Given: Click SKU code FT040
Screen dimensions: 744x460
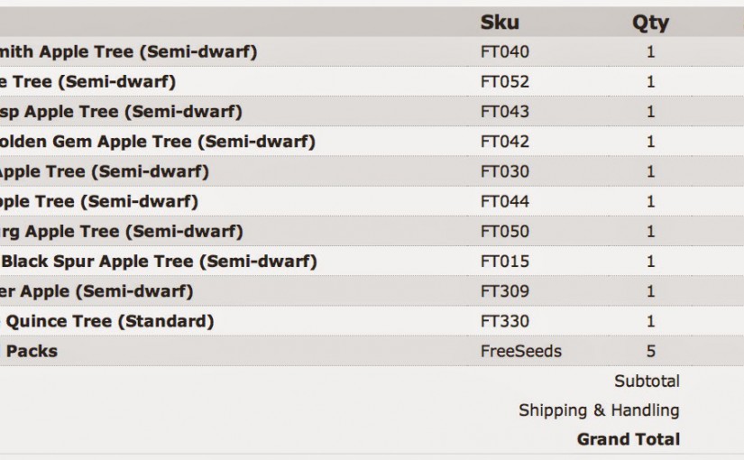Looking at the screenshot, I should point(505,52).
